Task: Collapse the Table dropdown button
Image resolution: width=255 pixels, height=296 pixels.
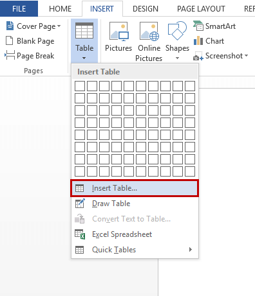Action: (x=84, y=40)
